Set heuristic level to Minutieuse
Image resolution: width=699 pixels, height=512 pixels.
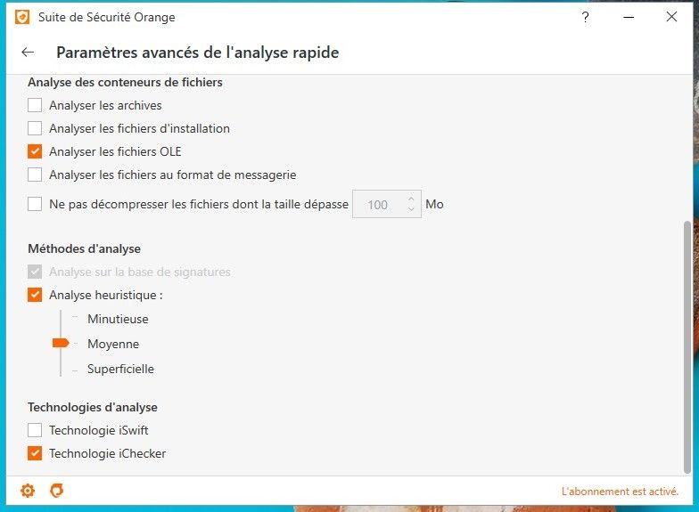pyautogui.click(x=118, y=319)
